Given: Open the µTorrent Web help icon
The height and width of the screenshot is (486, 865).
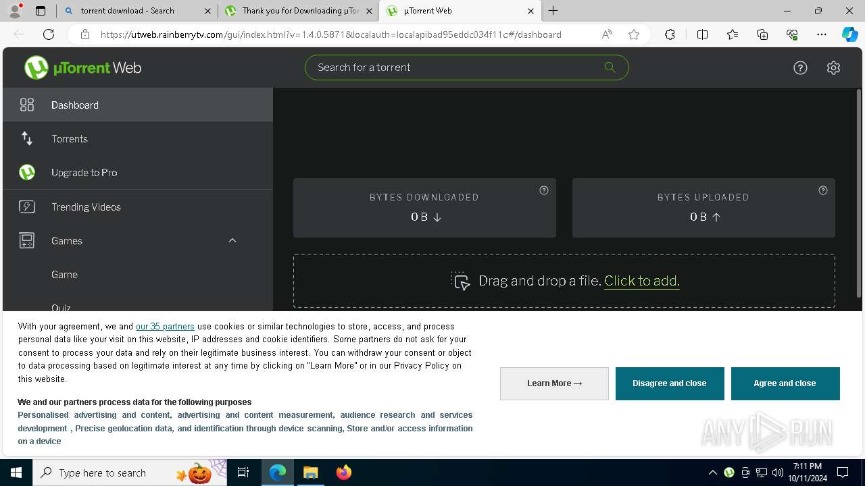Looking at the screenshot, I should [x=800, y=67].
